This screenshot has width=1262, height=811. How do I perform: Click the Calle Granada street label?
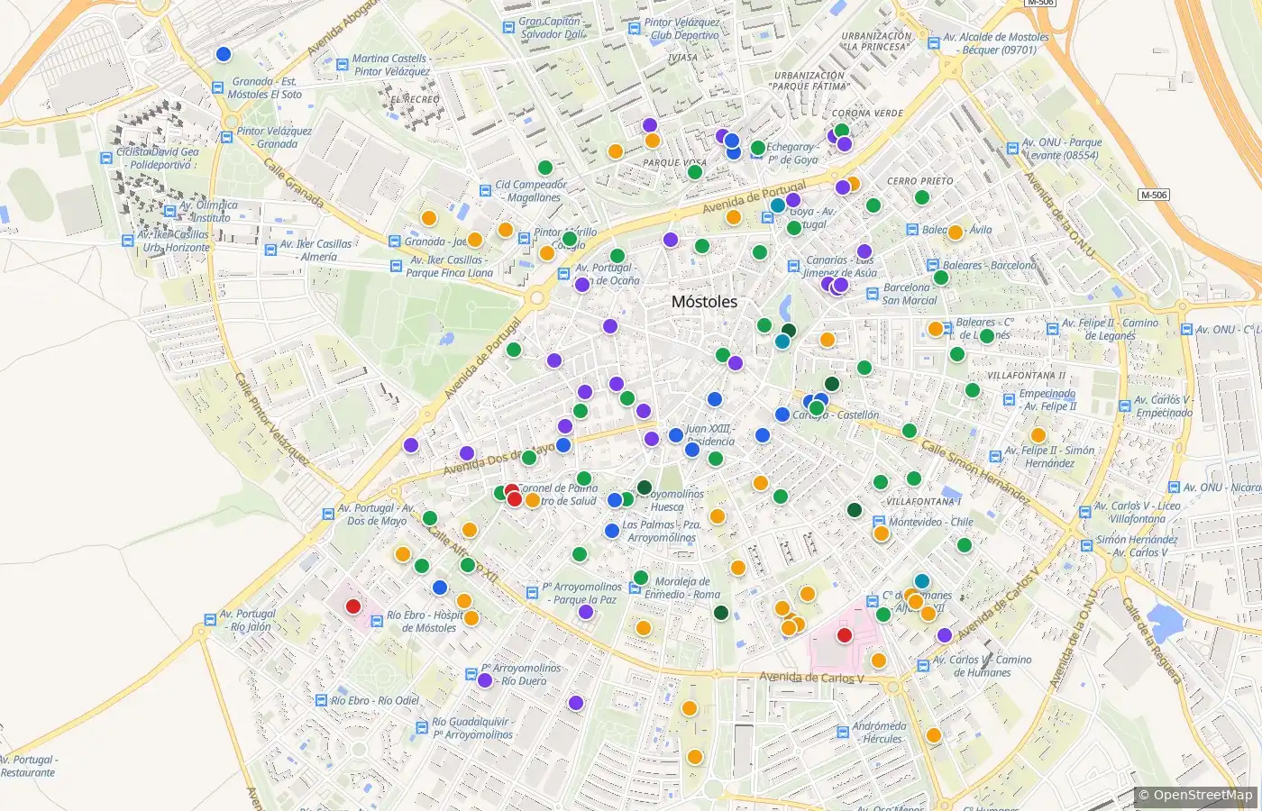293,183
